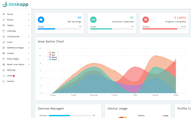191x118 pixels.
Task: Click the Area Spline Chart title
Action: tap(51, 41)
